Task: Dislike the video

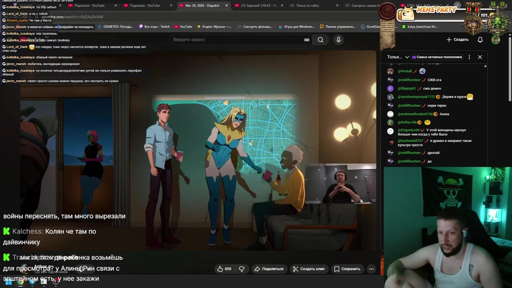Action: tap(242, 269)
